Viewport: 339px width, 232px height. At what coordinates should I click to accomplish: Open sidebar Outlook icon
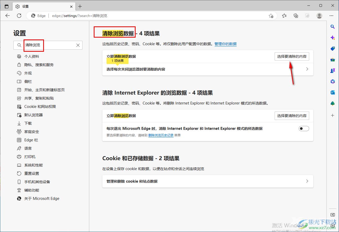pyautogui.click(x=333, y=92)
